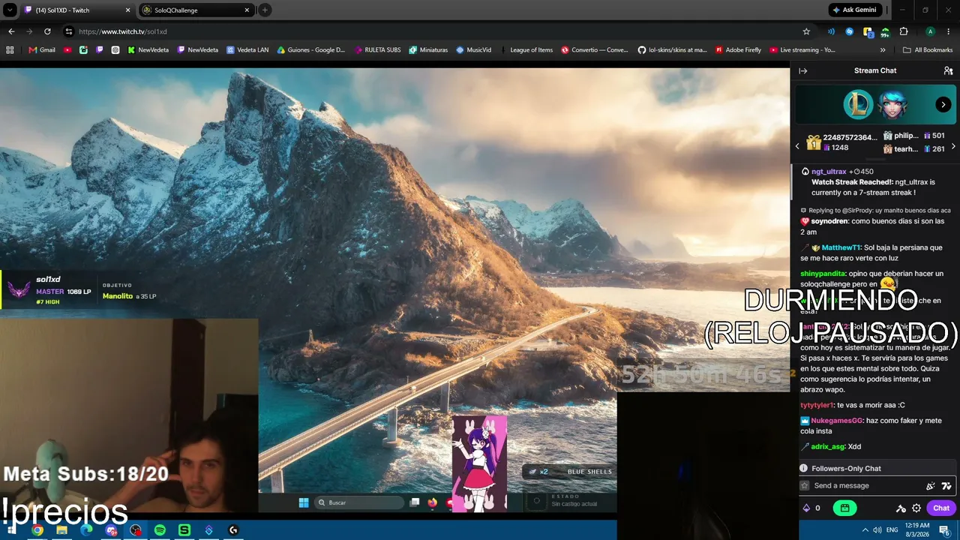Screen dimensions: 960x540
Task: Open the Bits balance icon
Action: [806, 508]
